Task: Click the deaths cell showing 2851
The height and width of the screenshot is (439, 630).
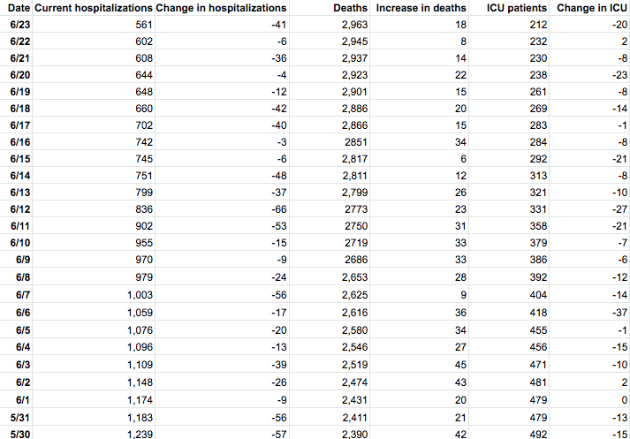Action: (355, 142)
